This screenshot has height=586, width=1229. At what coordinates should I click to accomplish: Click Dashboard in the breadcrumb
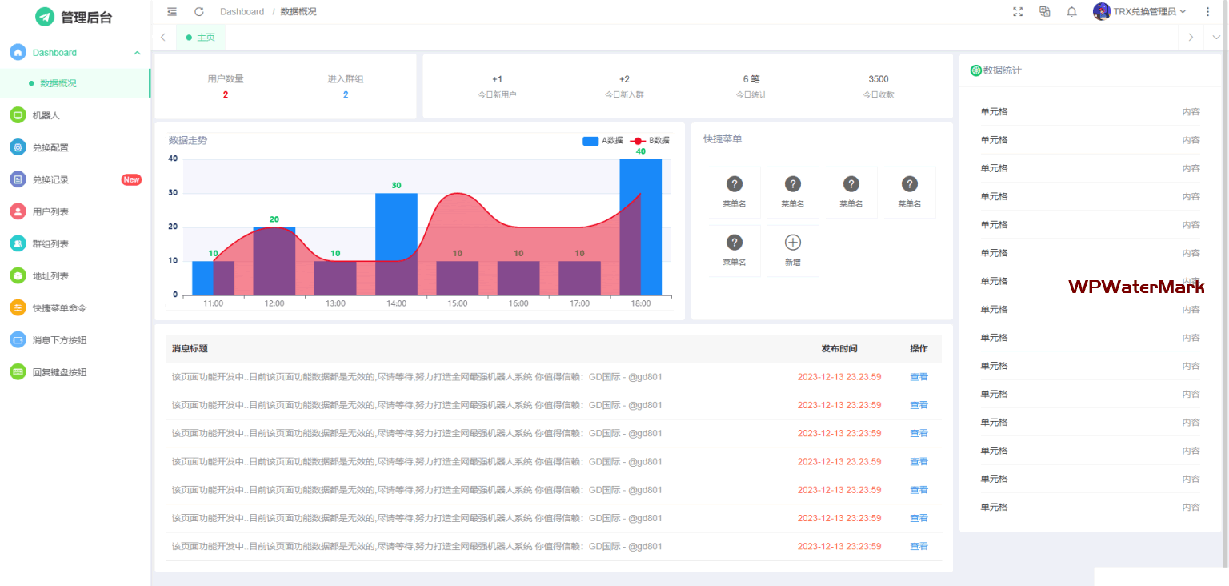(x=242, y=12)
